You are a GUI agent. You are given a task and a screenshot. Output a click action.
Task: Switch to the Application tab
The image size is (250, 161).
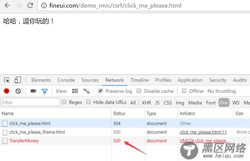tap(190, 80)
